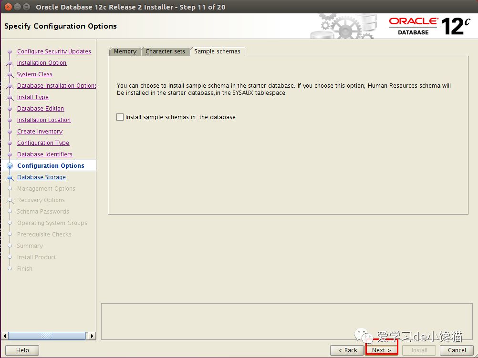Open Database Installation Options step

tap(57, 86)
